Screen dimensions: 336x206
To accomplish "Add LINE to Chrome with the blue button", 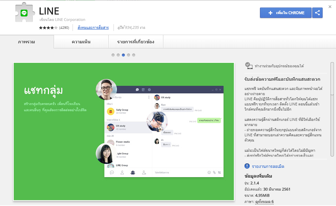I will pyautogui.click(x=286, y=13).
